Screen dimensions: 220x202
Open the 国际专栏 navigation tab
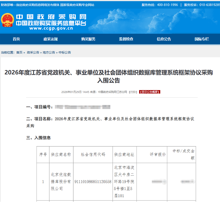[x=201, y=39]
